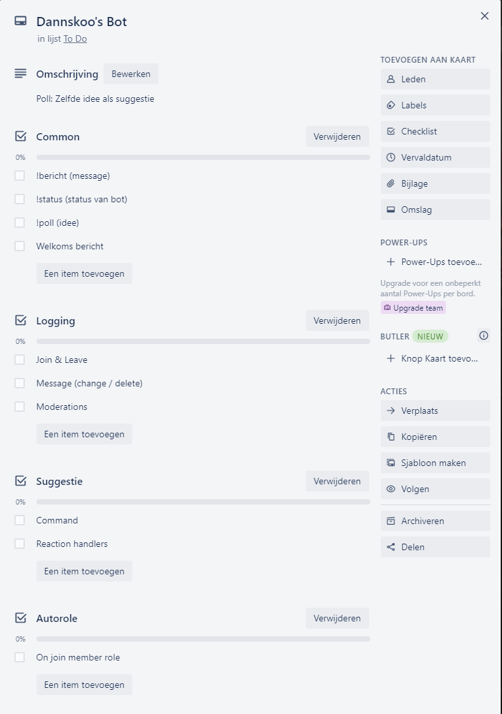Screen dimensions: 502x714
Task: Open Power-Ups toevoegen option
Action: [435, 262]
